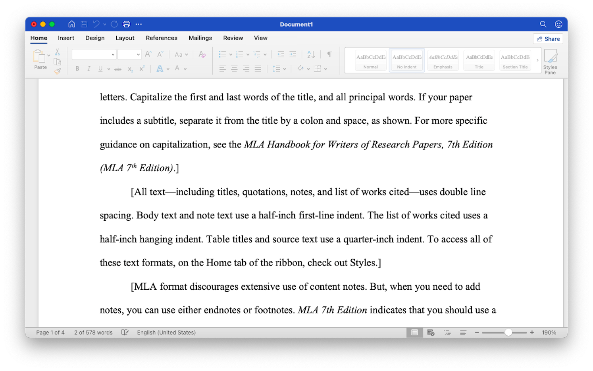Open the bullet list dropdown
Viewport: 593px width, 371px height.
click(231, 54)
